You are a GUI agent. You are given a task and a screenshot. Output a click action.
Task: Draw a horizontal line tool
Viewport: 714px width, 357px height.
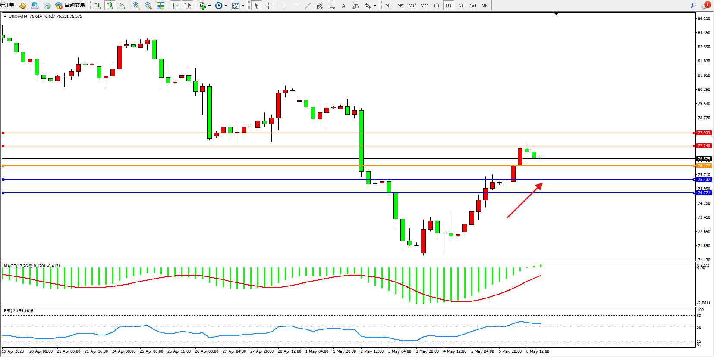[295, 6]
